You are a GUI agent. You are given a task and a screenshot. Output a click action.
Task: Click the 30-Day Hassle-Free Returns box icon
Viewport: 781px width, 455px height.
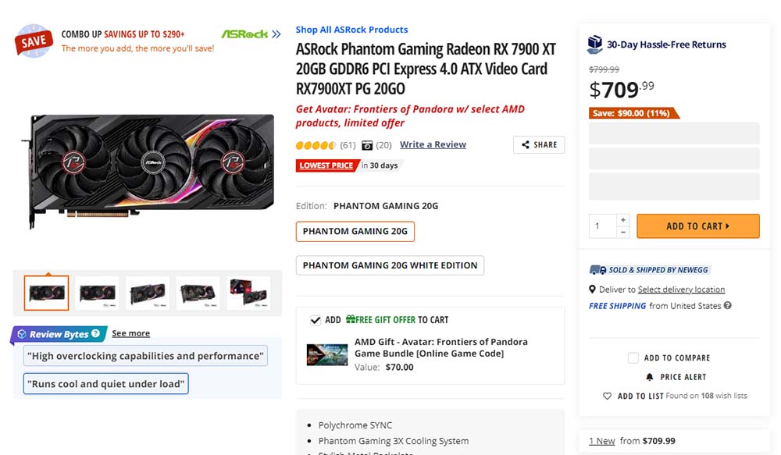pyautogui.click(x=595, y=44)
